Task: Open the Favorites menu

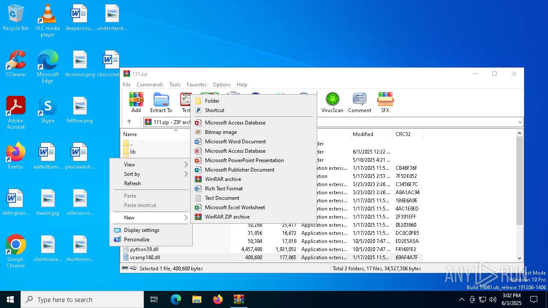Action: click(x=197, y=85)
